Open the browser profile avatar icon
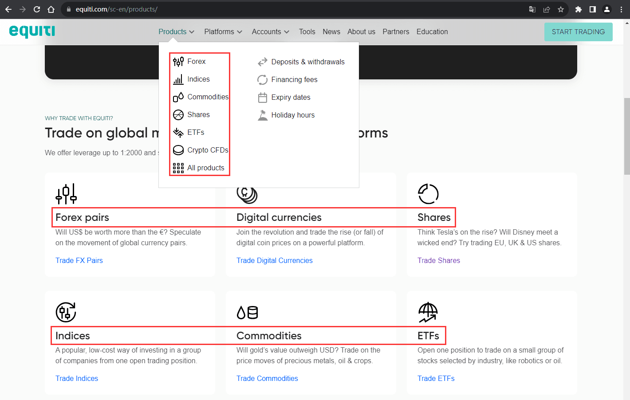This screenshot has height=400, width=630. click(x=607, y=9)
